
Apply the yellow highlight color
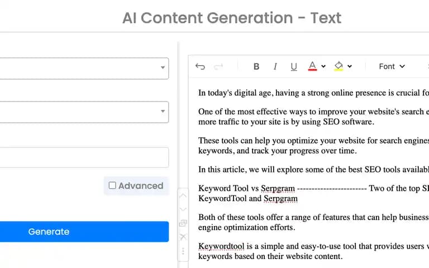tap(339, 66)
